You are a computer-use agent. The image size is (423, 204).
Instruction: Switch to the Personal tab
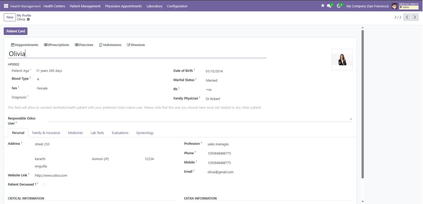(18, 133)
